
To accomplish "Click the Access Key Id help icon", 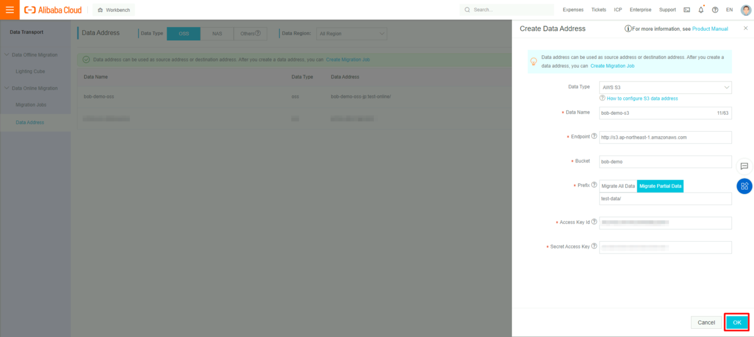I will click(x=594, y=222).
